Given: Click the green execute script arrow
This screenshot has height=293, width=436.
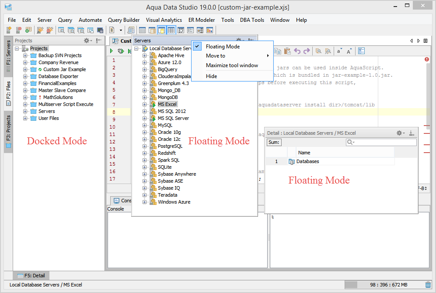Looking at the screenshot, I should 112,51.
